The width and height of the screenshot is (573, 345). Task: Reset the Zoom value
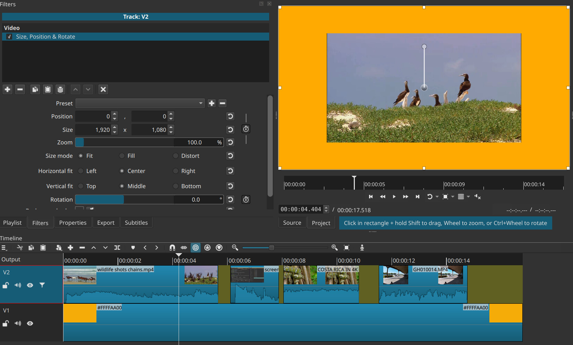[x=230, y=143]
